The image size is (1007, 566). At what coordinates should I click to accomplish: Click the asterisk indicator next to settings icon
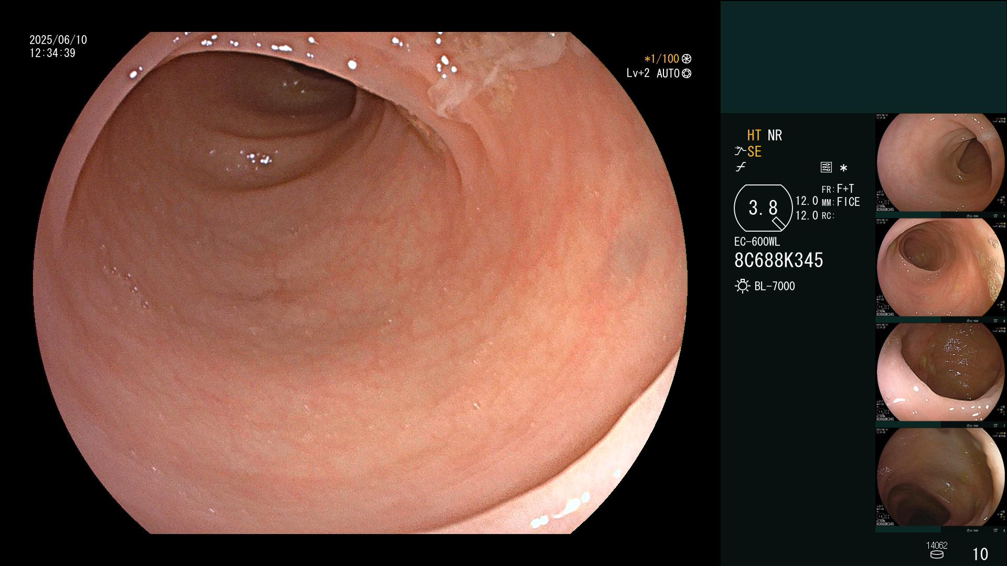tap(843, 168)
